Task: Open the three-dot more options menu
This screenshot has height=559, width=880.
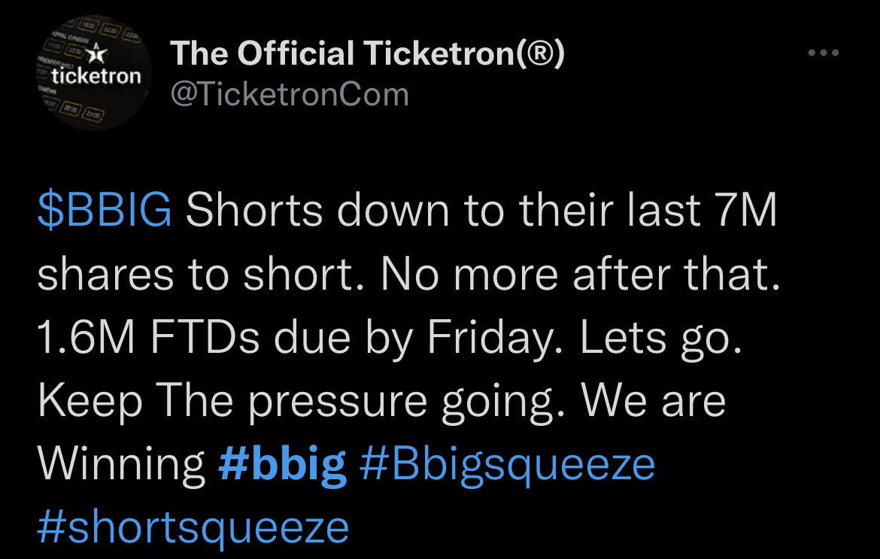Action: pyautogui.click(x=824, y=53)
